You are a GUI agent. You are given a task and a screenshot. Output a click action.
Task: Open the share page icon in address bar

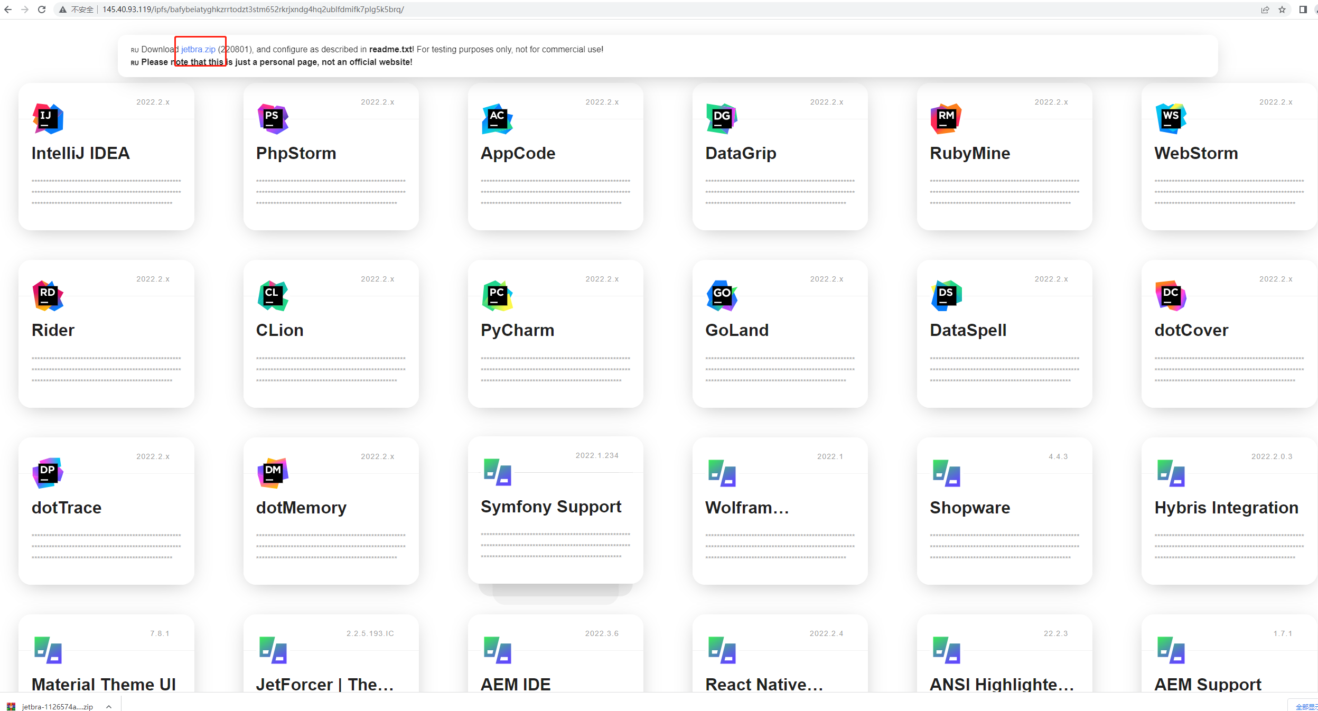click(1265, 10)
